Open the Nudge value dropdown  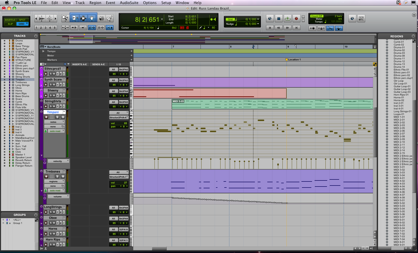pyautogui.click(x=258, y=24)
